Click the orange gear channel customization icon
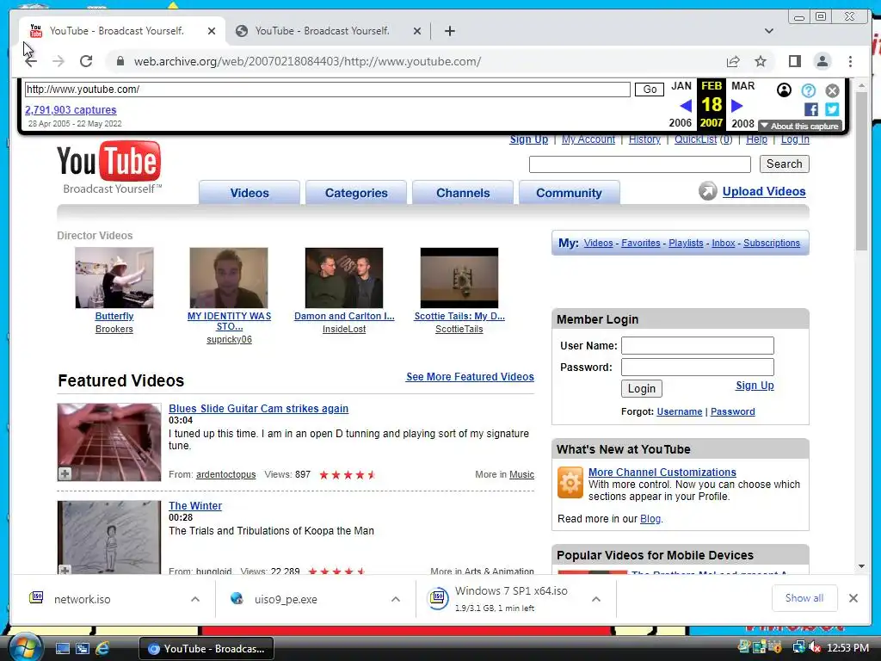The image size is (881, 661). click(570, 482)
